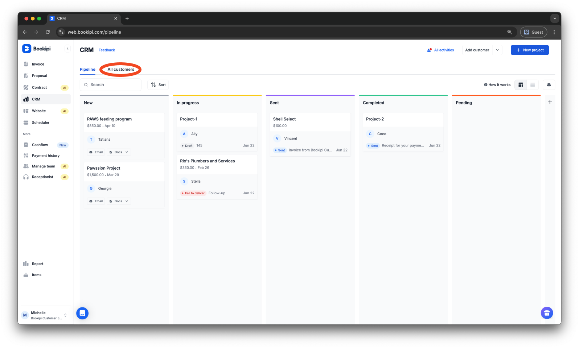Open the Shell Select card
The image size is (579, 348).
coord(310,134)
